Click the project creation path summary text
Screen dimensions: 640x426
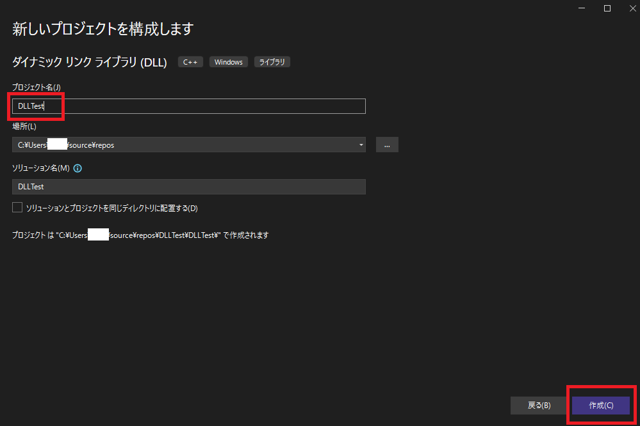coord(140,235)
